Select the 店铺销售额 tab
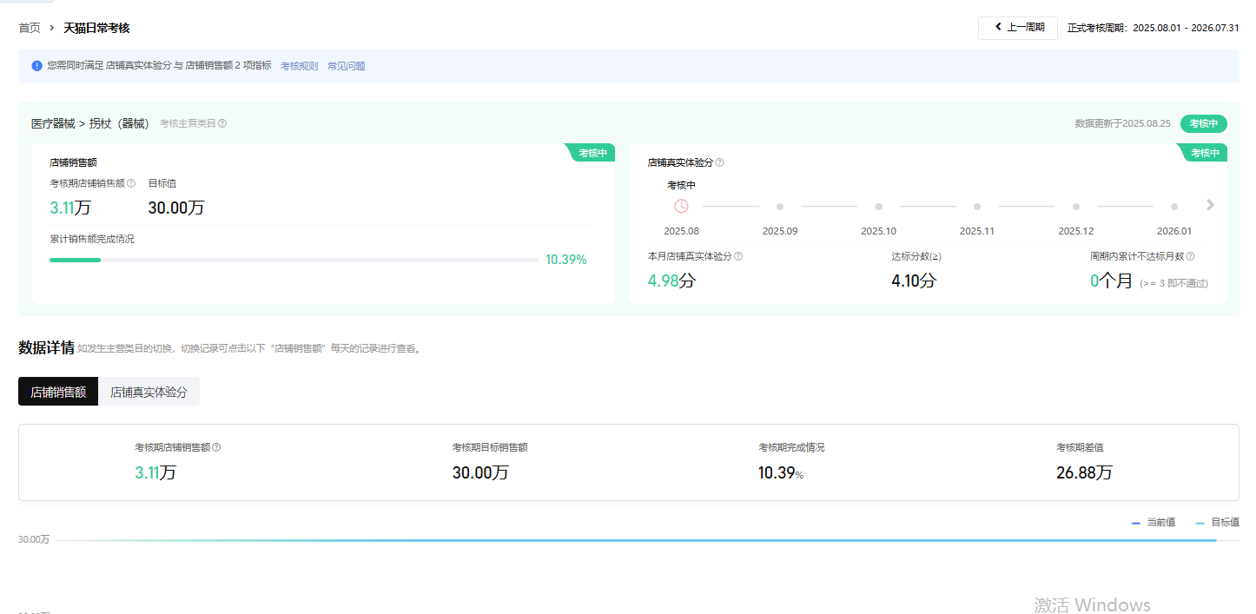 [58, 392]
